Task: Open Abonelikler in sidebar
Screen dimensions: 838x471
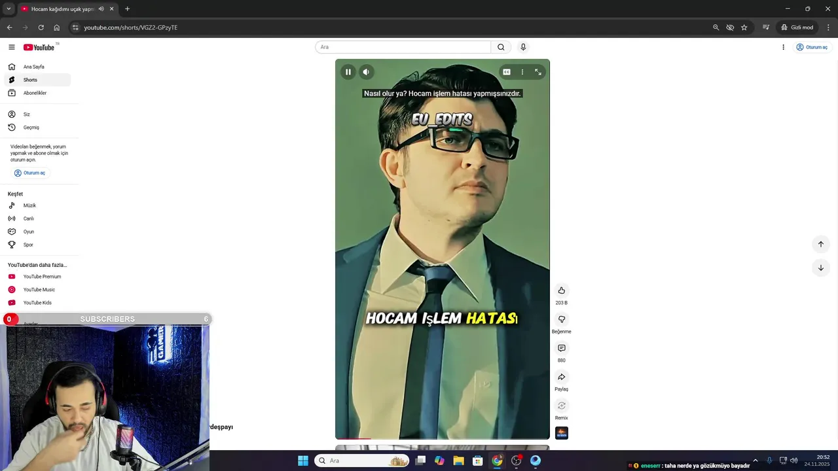Action: (x=37, y=93)
